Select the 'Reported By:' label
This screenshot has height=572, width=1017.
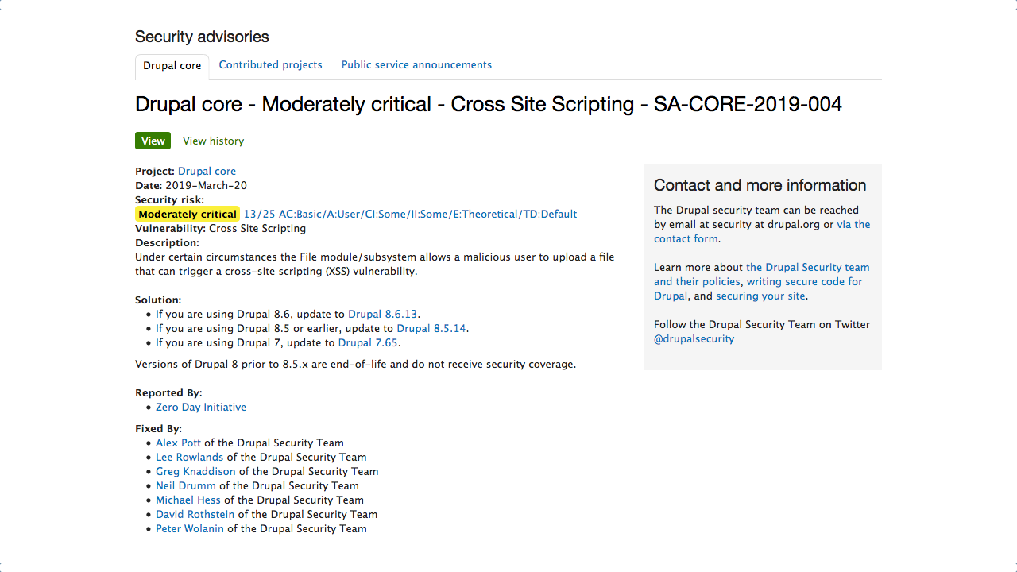[x=168, y=392]
